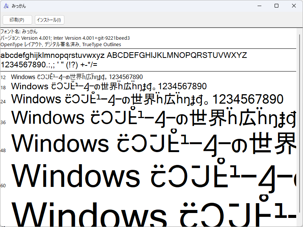Click the 24-point Windows sample text

(147, 99)
